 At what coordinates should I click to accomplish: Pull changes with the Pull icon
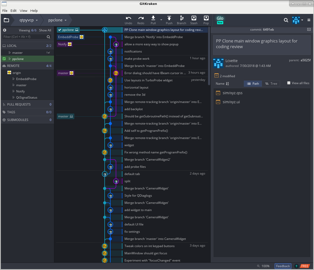[x=153, y=18]
